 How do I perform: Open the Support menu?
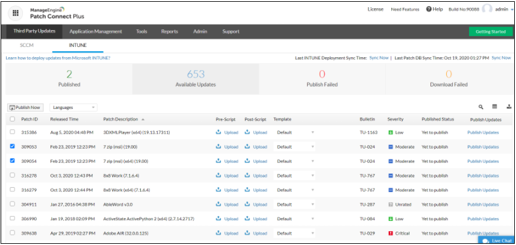pos(231,31)
